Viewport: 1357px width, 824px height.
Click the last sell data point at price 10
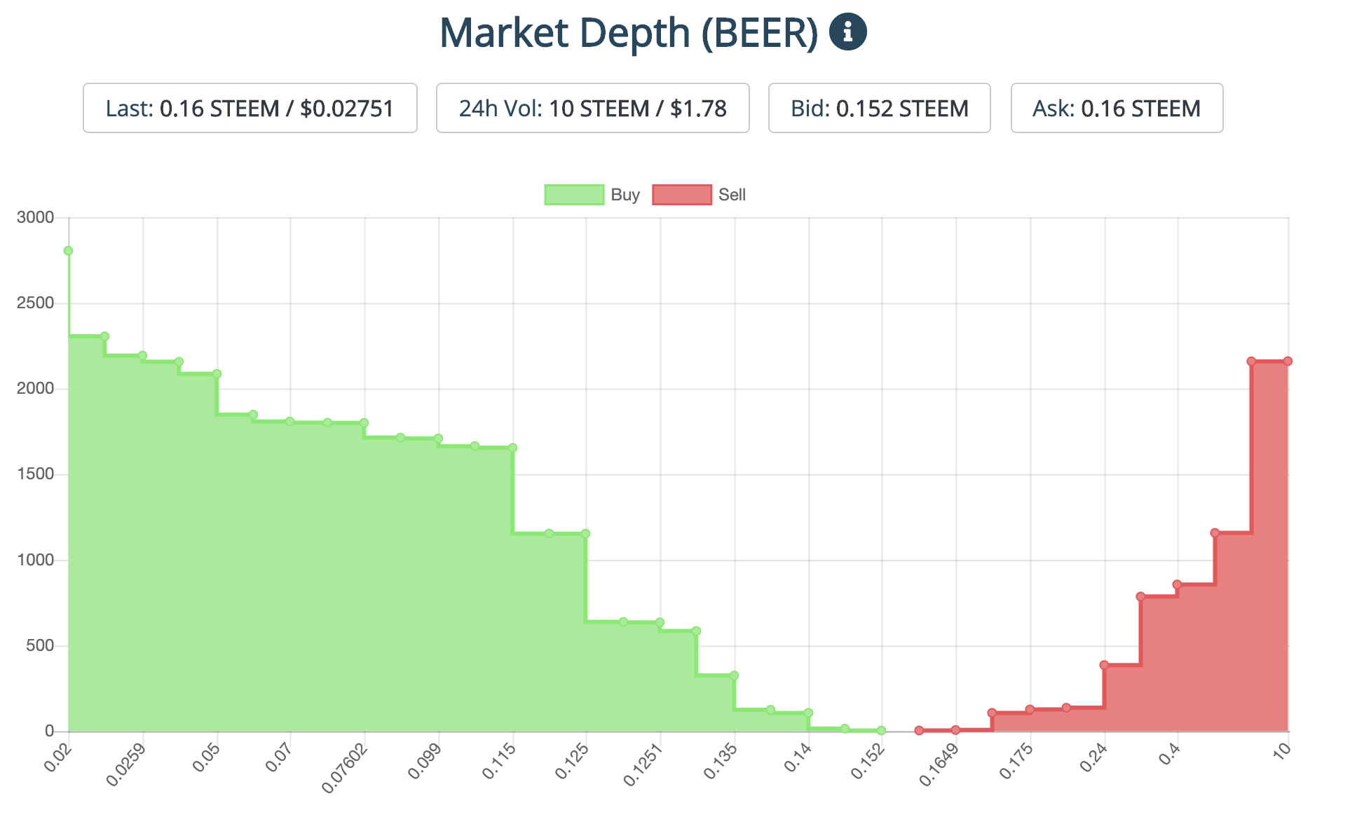[1288, 362]
